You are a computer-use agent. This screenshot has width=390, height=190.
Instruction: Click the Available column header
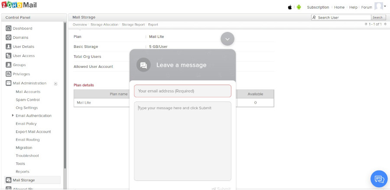255,94
